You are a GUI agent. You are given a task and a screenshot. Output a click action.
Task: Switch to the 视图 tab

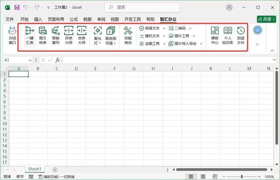click(x=115, y=19)
